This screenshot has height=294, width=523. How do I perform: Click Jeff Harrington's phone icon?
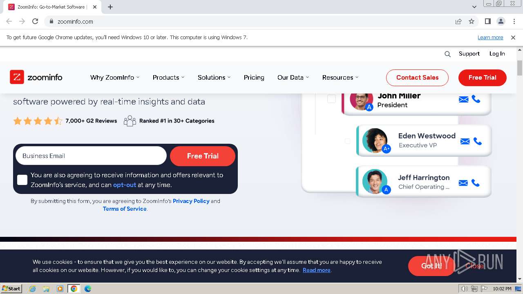point(476,183)
